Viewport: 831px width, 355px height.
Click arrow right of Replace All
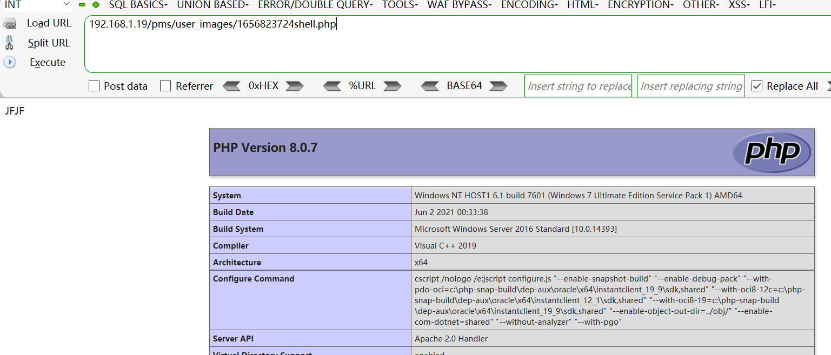coord(828,86)
